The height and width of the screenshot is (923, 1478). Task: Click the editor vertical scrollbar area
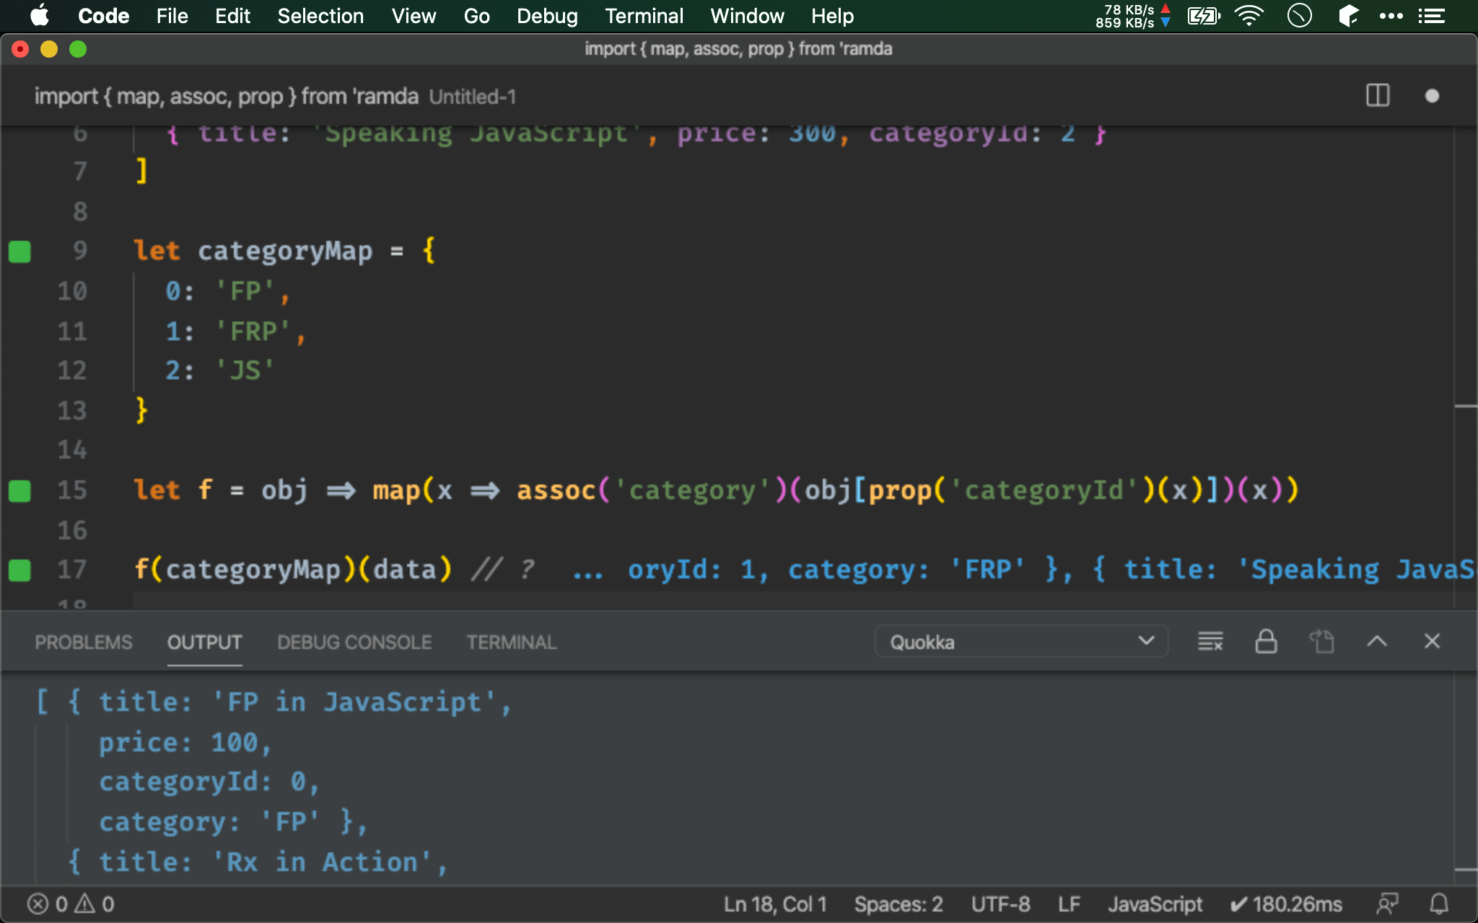click(x=1465, y=368)
